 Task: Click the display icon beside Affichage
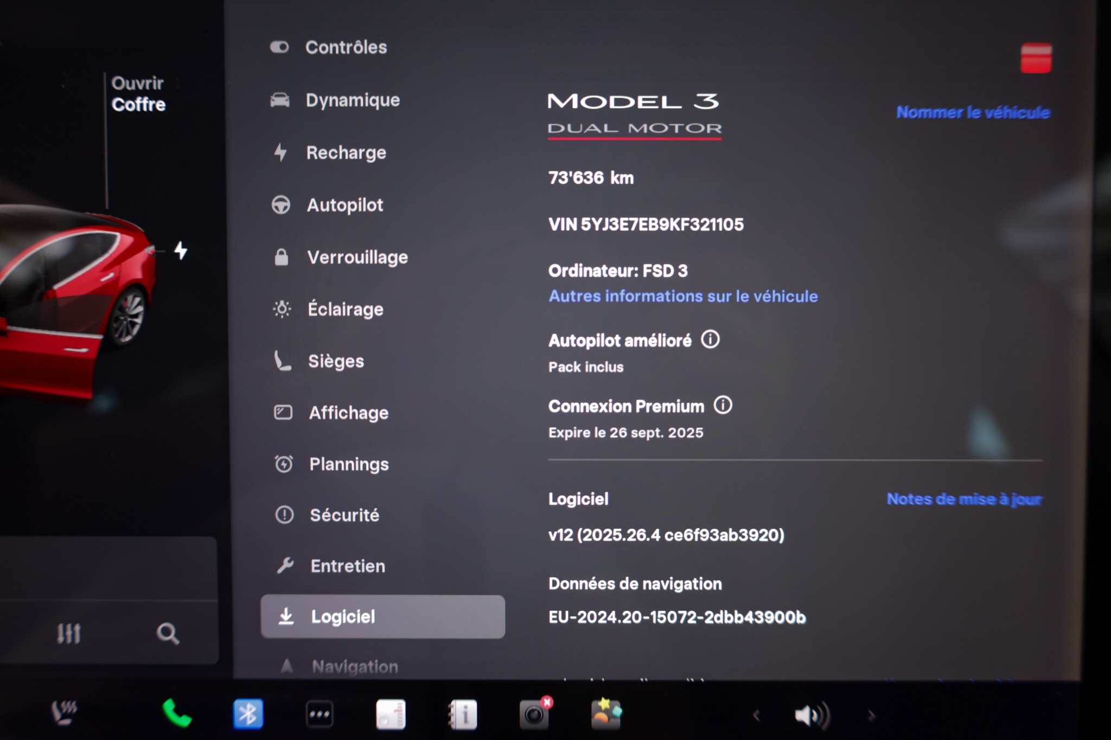[x=283, y=413]
